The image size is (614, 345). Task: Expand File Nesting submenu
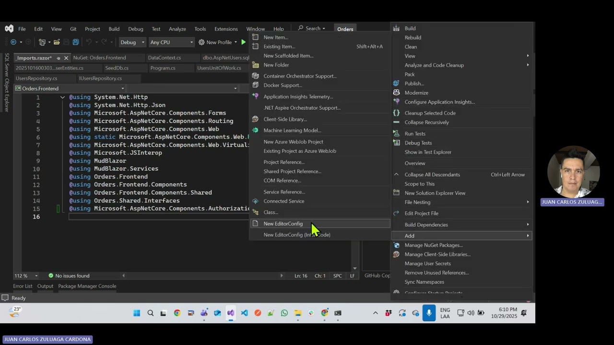[x=462, y=202]
